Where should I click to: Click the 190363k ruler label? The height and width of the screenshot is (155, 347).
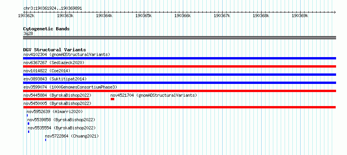coord(65,16)
